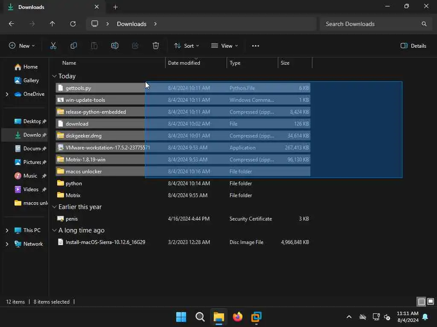
Task: Expand OneDrive in navigation pane
Action: click(7, 94)
